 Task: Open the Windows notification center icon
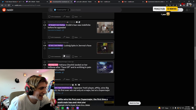click(x=193, y=108)
